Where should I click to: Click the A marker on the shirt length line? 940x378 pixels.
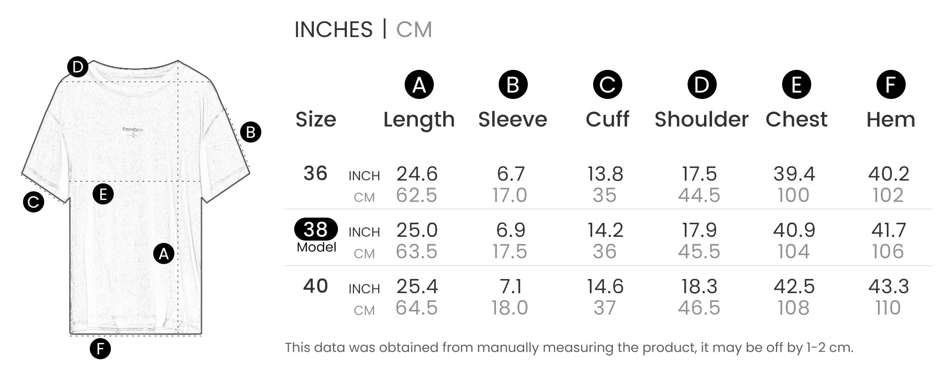(x=164, y=253)
